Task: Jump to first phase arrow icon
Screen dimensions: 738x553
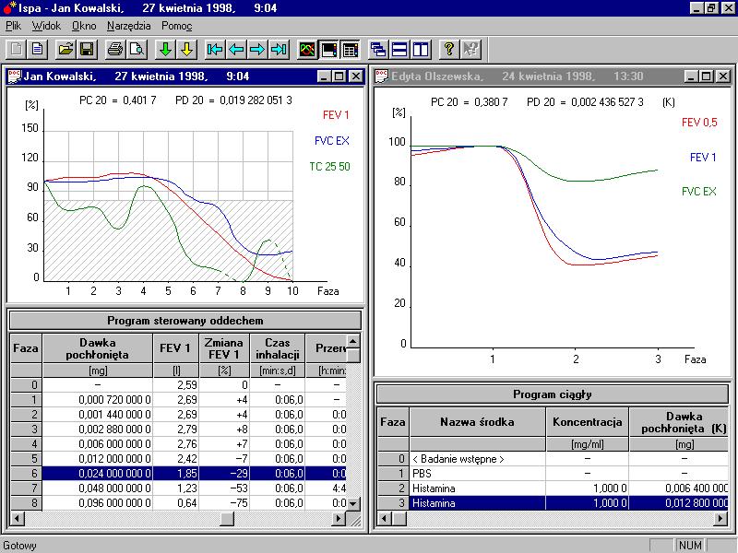Action: (215, 50)
